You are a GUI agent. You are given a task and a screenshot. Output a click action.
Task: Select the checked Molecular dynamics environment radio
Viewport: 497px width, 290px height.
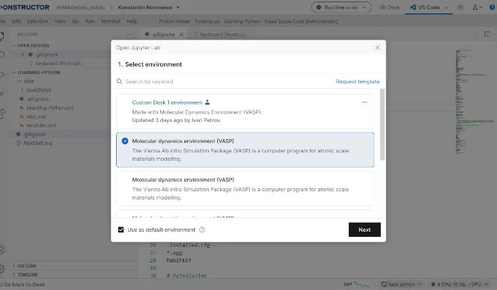coord(125,141)
